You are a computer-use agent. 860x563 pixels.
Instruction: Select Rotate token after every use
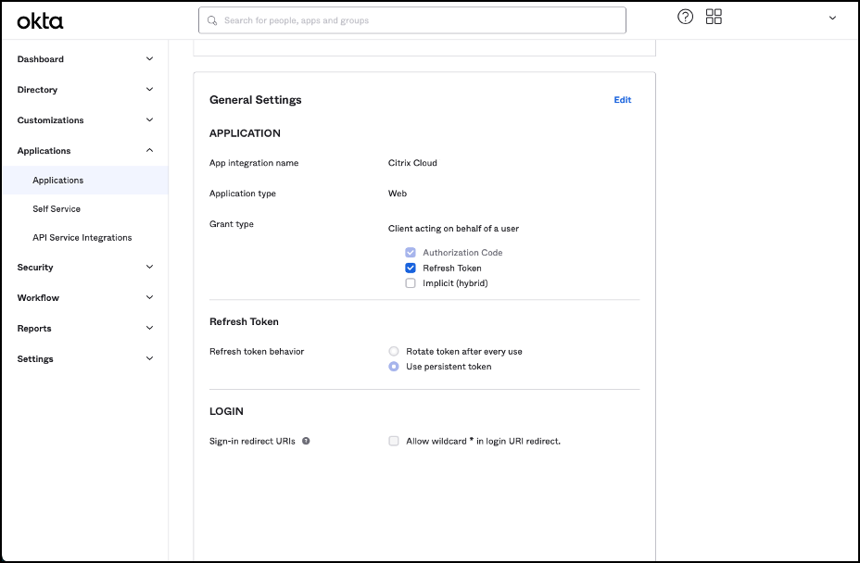(394, 352)
